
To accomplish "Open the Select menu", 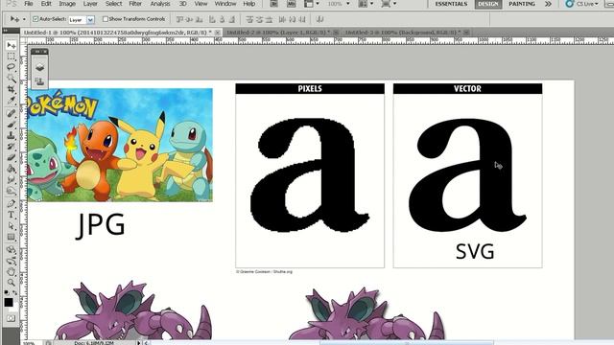I will coord(113,4).
